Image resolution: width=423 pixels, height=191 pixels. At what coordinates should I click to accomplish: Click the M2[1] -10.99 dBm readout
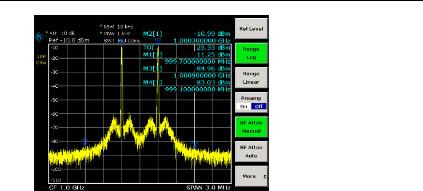point(187,34)
